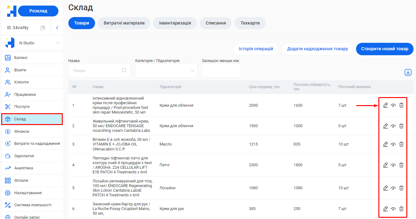
Task: Open the Аналітика sidebar menu item
Action: pyautogui.click(x=24, y=168)
